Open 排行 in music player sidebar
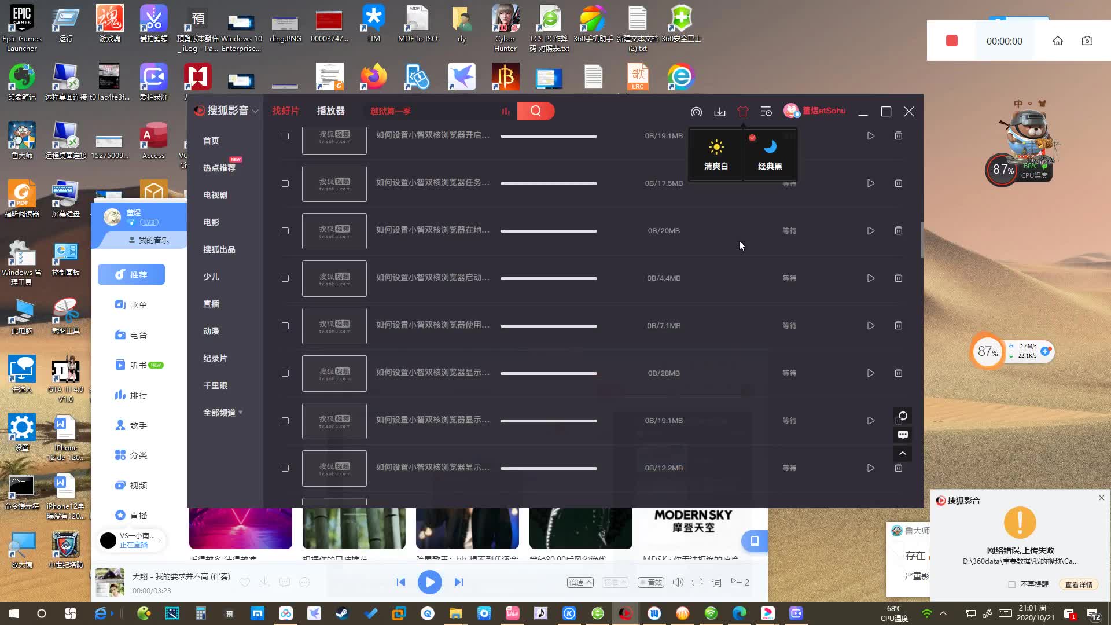 [131, 395]
